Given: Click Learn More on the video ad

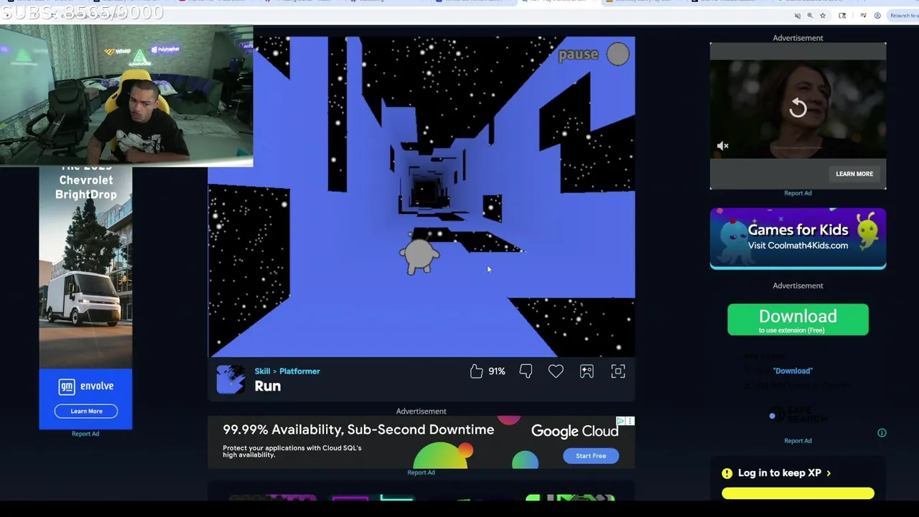Looking at the screenshot, I should point(854,174).
